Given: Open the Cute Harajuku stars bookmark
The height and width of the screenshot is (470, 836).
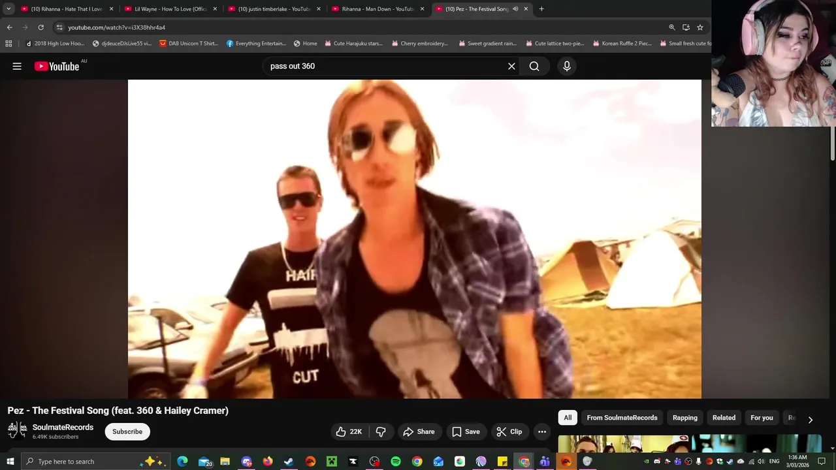Looking at the screenshot, I should [353, 44].
